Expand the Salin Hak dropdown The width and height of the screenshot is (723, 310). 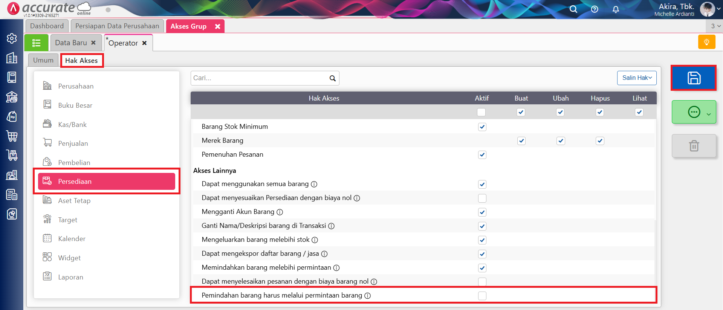tap(636, 78)
